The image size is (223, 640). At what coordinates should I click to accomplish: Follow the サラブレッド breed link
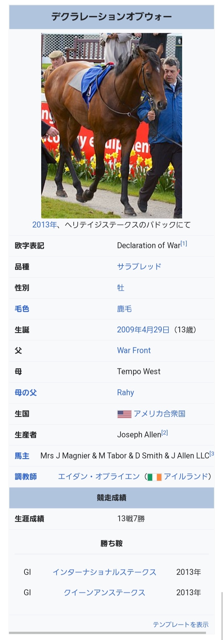click(139, 267)
